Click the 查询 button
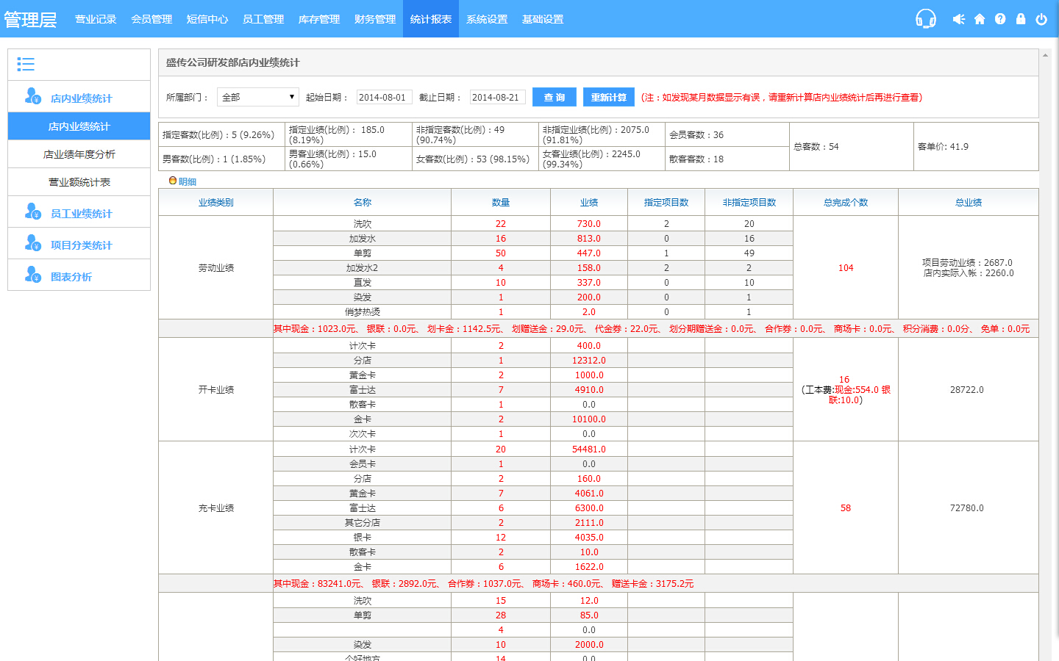The height and width of the screenshot is (661, 1059). pyautogui.click(x=554, y=97)
